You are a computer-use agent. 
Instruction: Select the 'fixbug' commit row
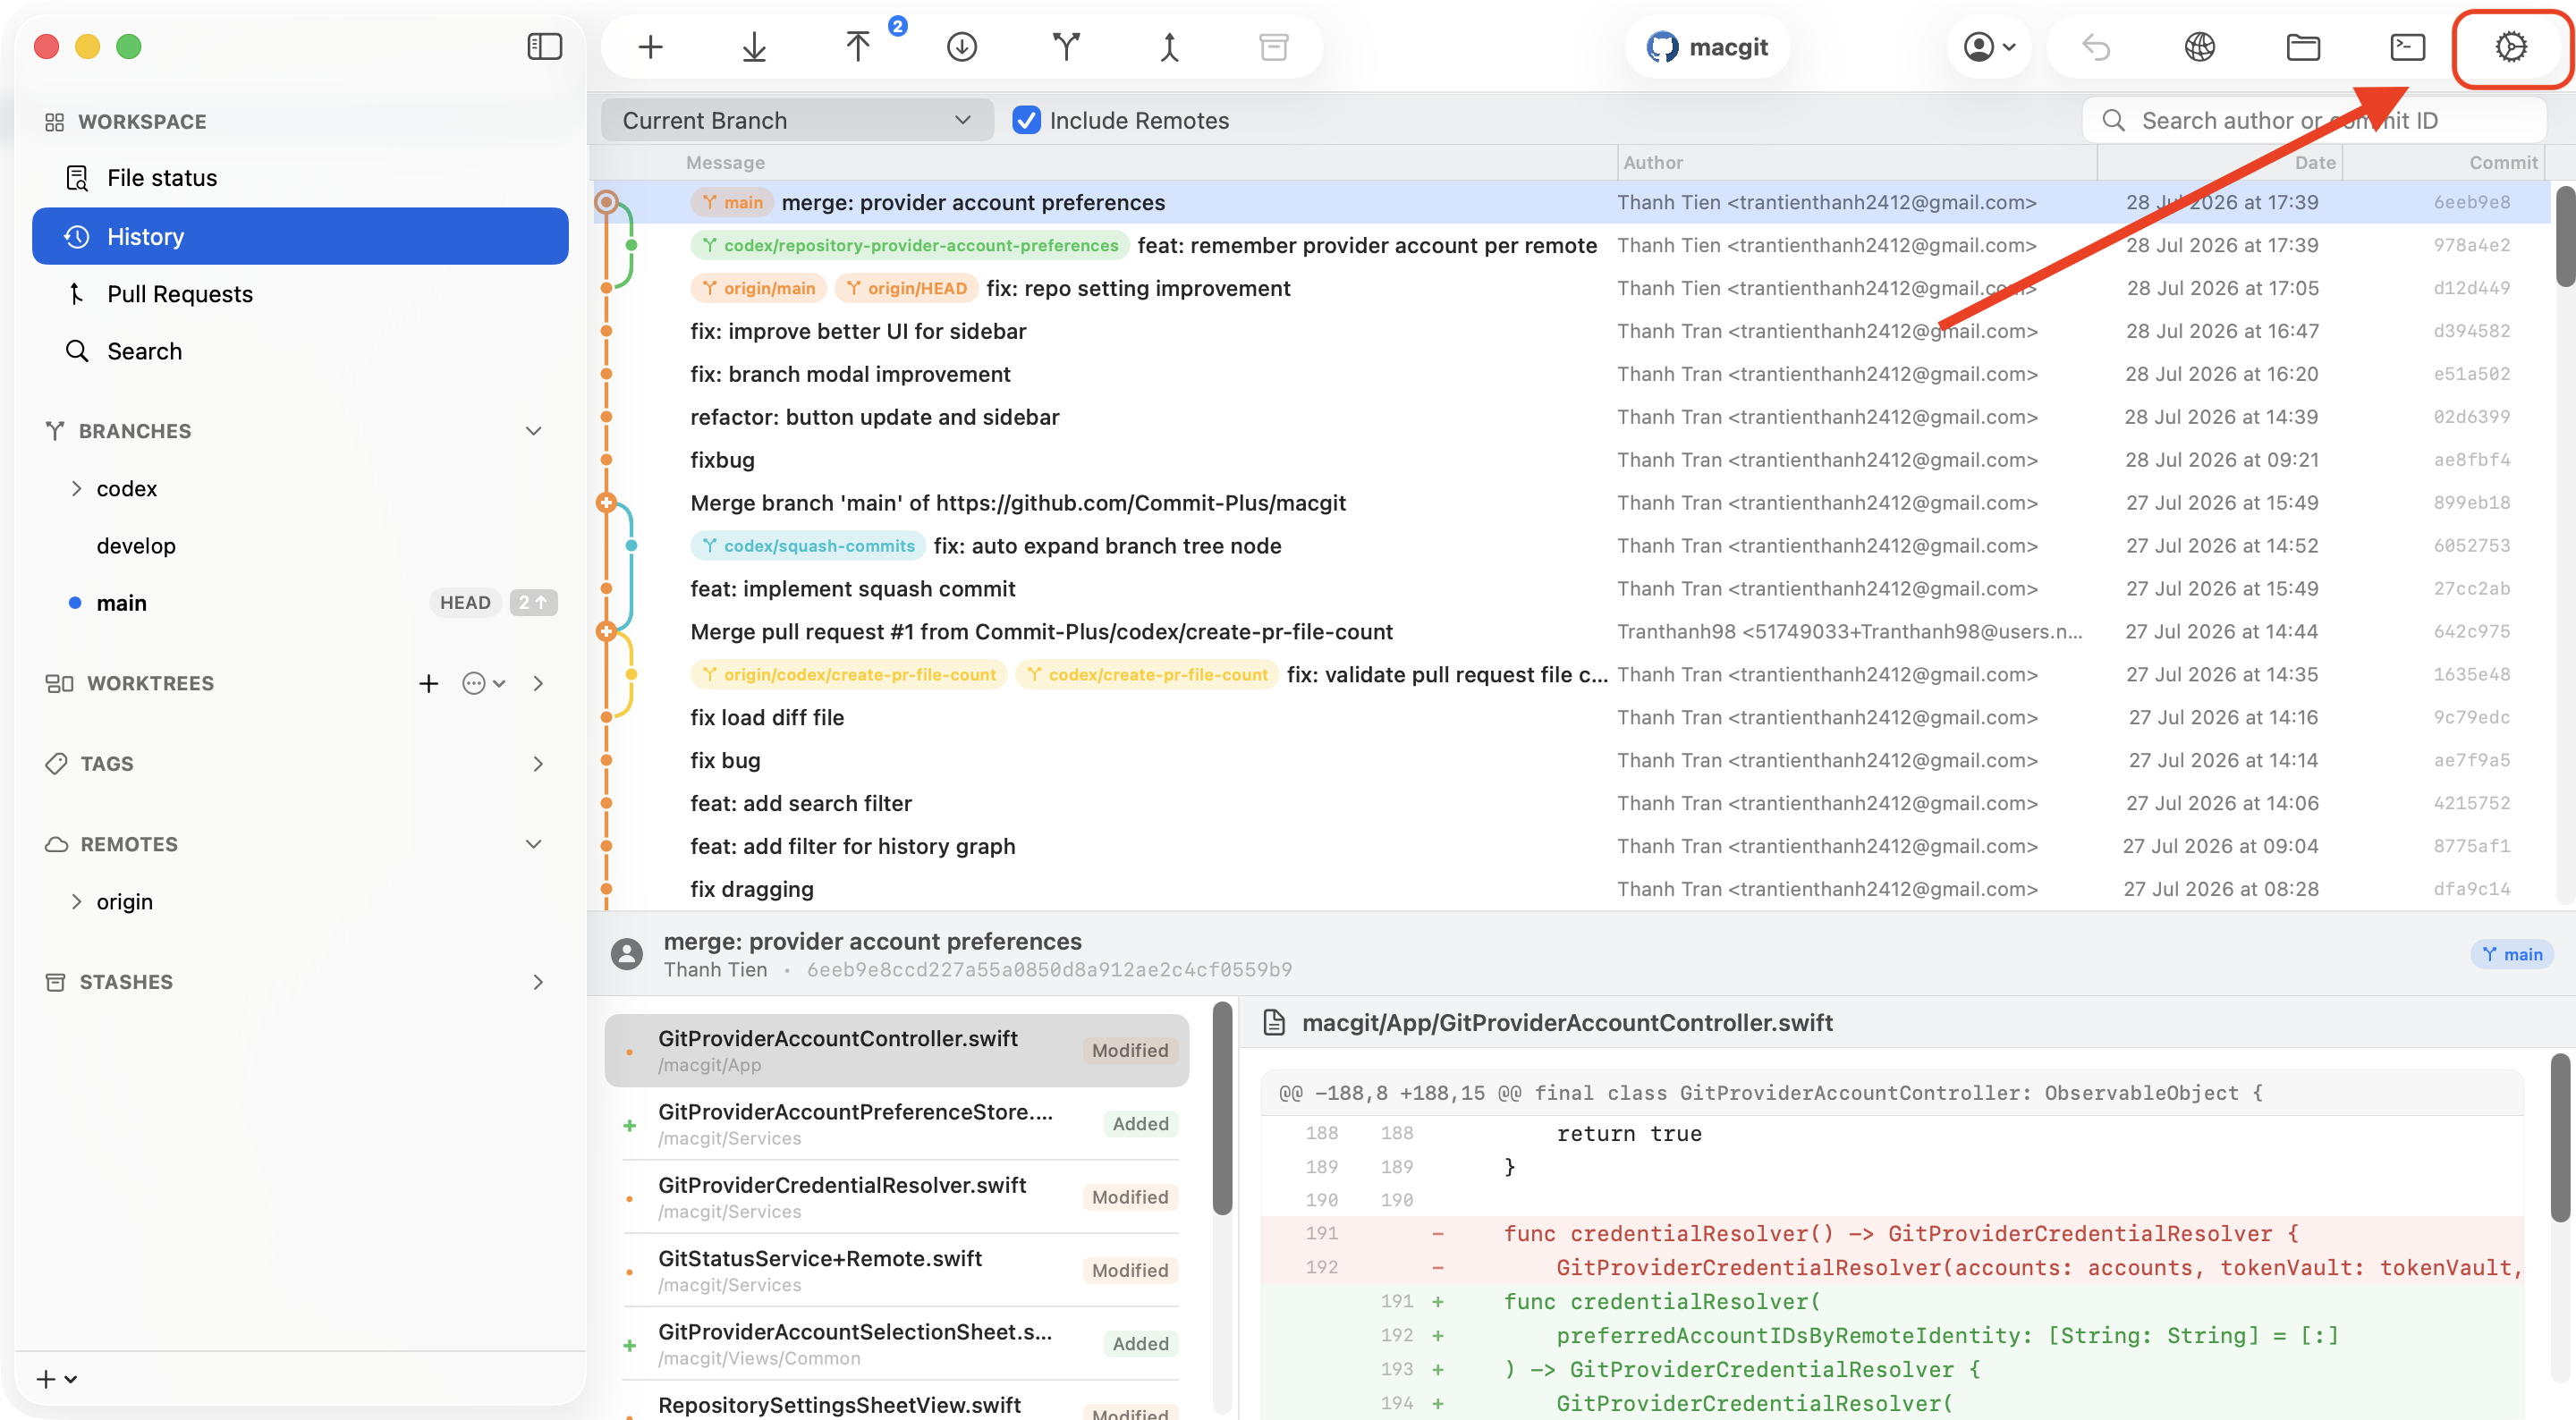point(1571,460)
